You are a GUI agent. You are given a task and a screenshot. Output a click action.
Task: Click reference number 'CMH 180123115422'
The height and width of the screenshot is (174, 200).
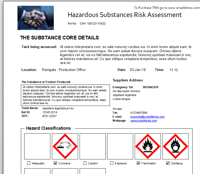(93, 23)
